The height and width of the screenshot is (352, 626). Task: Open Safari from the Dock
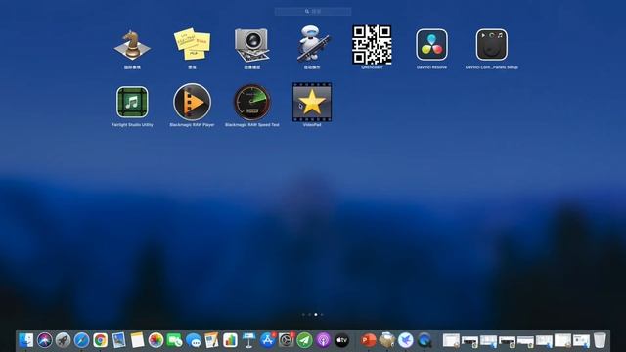81,340
